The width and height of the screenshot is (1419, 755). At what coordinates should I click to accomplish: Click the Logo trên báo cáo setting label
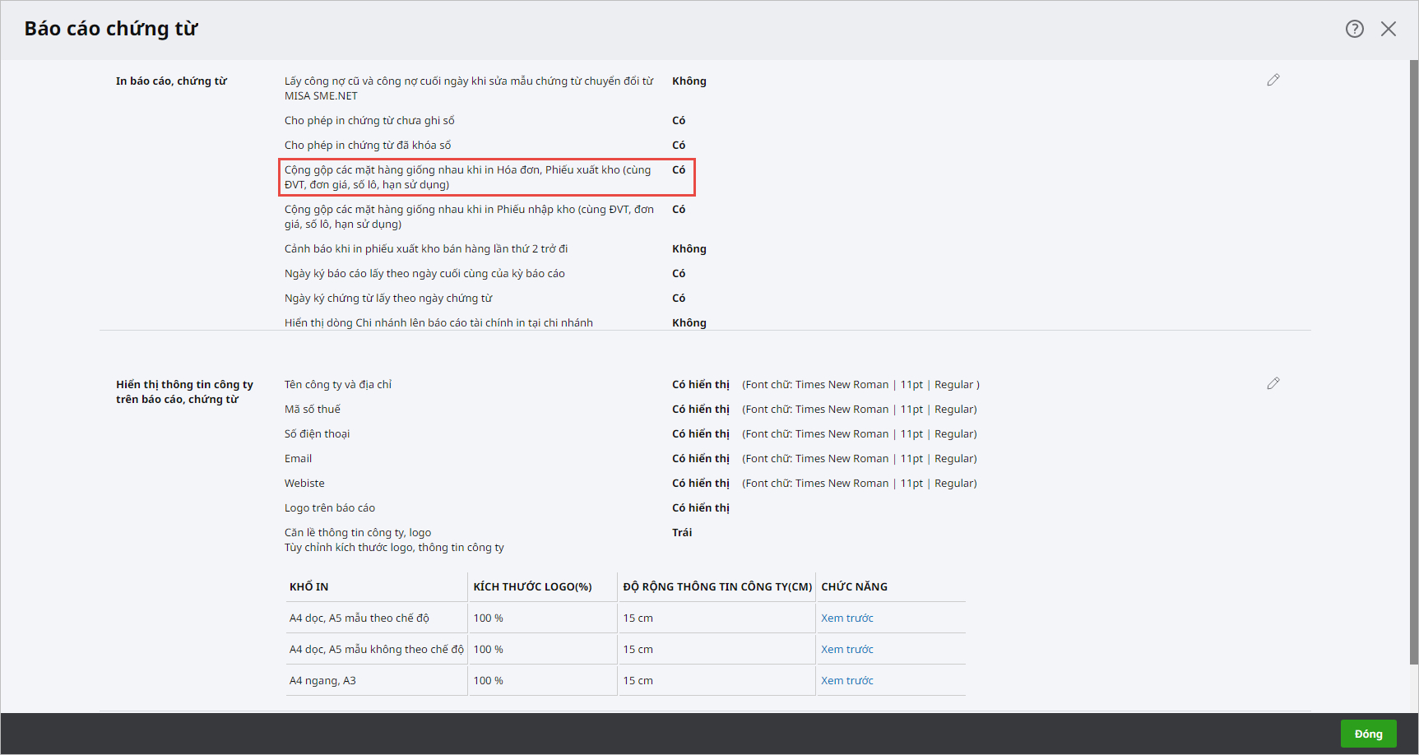[329, 507]
